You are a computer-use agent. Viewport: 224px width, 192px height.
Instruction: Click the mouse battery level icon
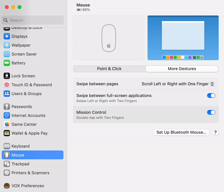click(x=79, y=10)
